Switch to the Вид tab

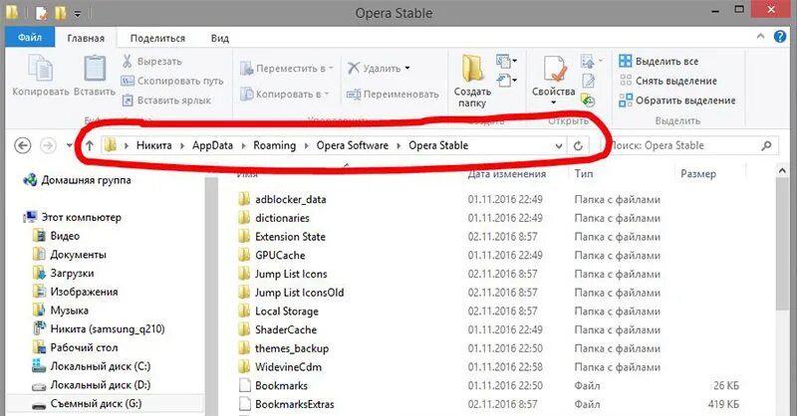tap(219, 38)
